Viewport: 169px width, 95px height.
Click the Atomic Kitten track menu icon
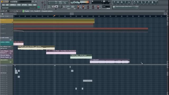click(11, 58)
